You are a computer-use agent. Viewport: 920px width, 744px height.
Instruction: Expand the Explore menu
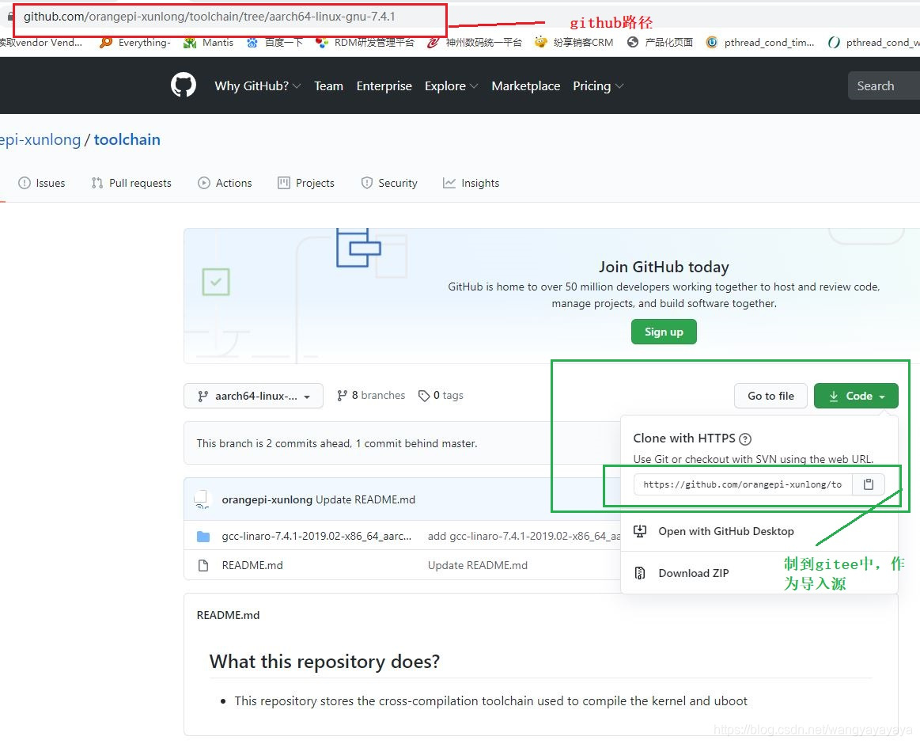click(451, 85)
